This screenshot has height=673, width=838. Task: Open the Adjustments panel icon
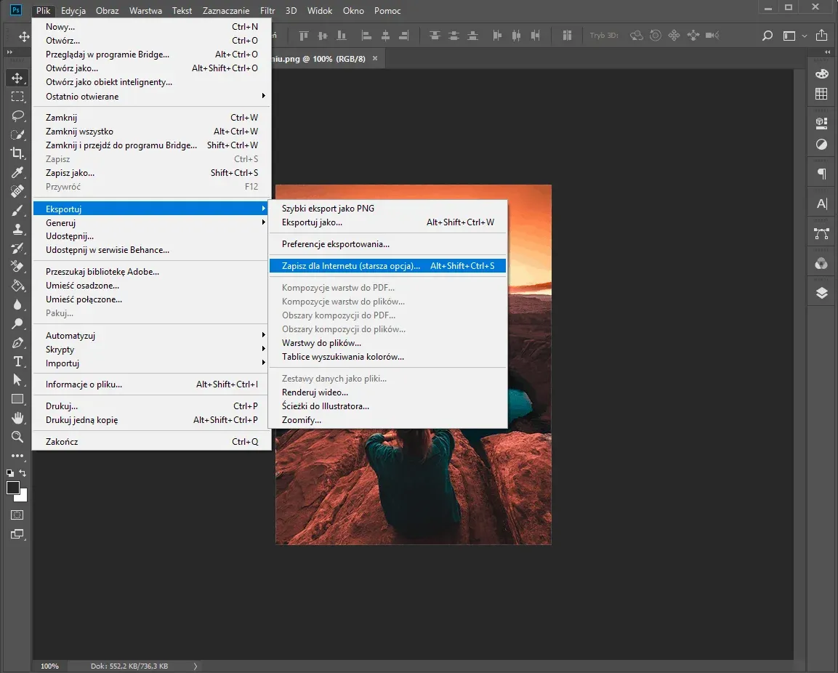pyautogui.click(x=821, y=145)
